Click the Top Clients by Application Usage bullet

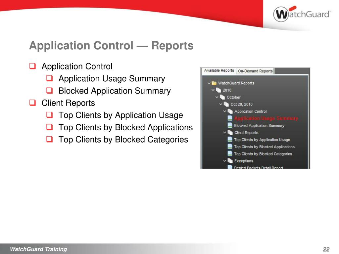click(121, 115)
